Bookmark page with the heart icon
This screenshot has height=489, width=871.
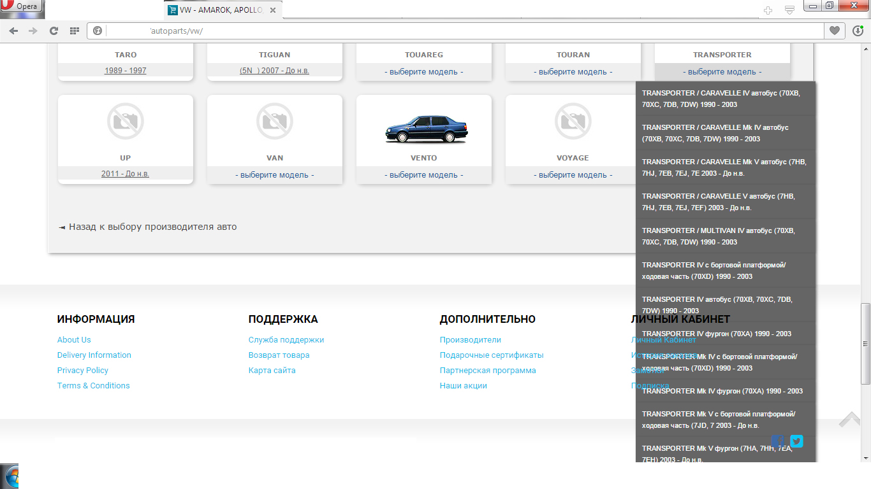coord(834,31)
